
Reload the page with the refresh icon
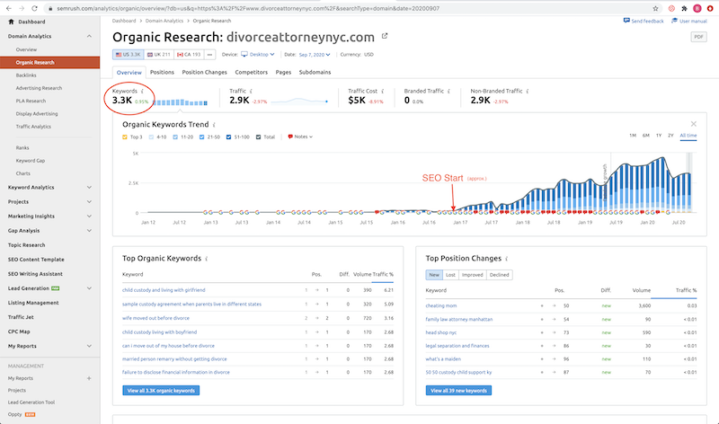pyautogui.click(x=34, y=8)
